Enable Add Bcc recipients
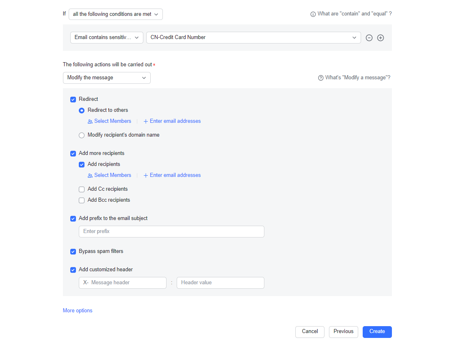This screenshot has height=342, width=450. click(x=82, y=200)
